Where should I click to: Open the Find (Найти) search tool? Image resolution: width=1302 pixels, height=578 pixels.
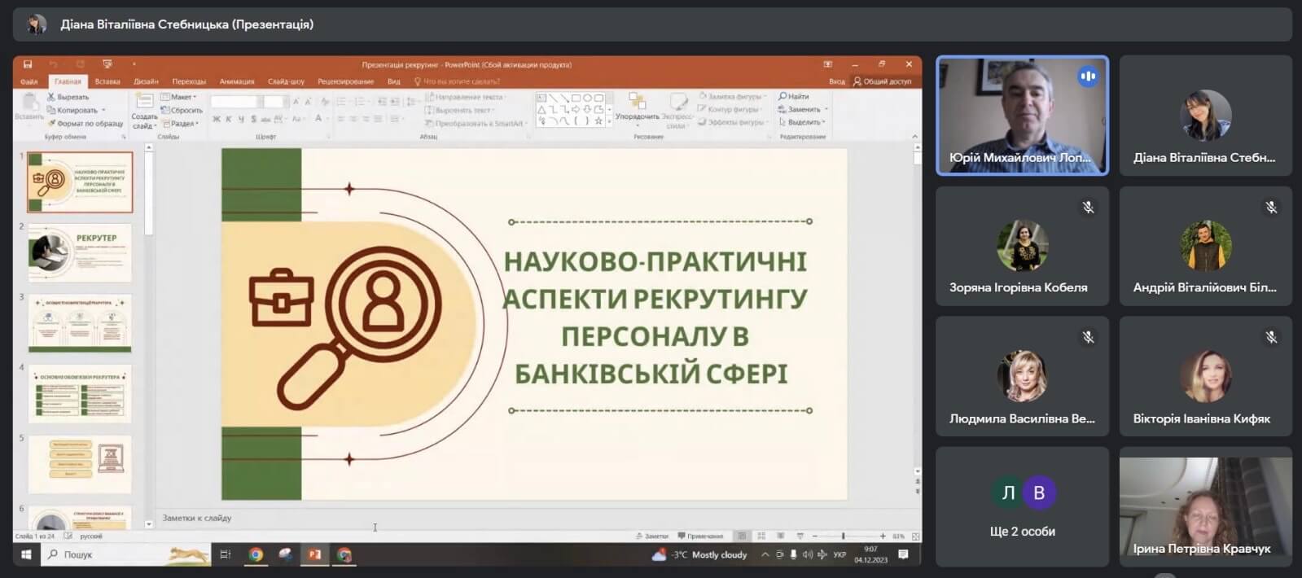click(x=794, y=97)
